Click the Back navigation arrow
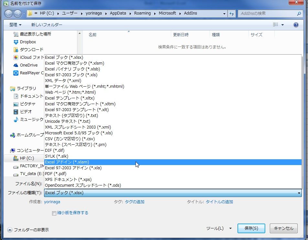This screenshot has height=240, width=308. point(8,14)
